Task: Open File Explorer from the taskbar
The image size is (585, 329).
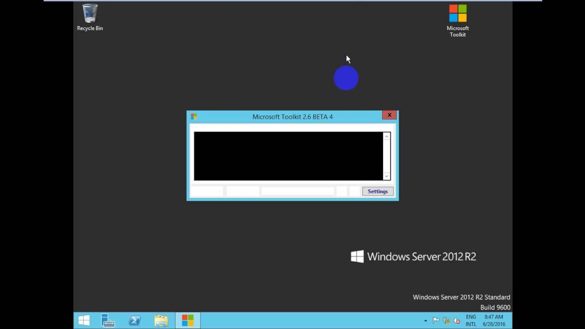Action: pos(161,320)
